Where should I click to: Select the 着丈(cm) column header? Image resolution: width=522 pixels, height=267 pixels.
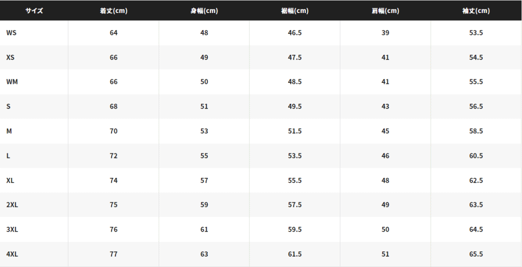113,10
